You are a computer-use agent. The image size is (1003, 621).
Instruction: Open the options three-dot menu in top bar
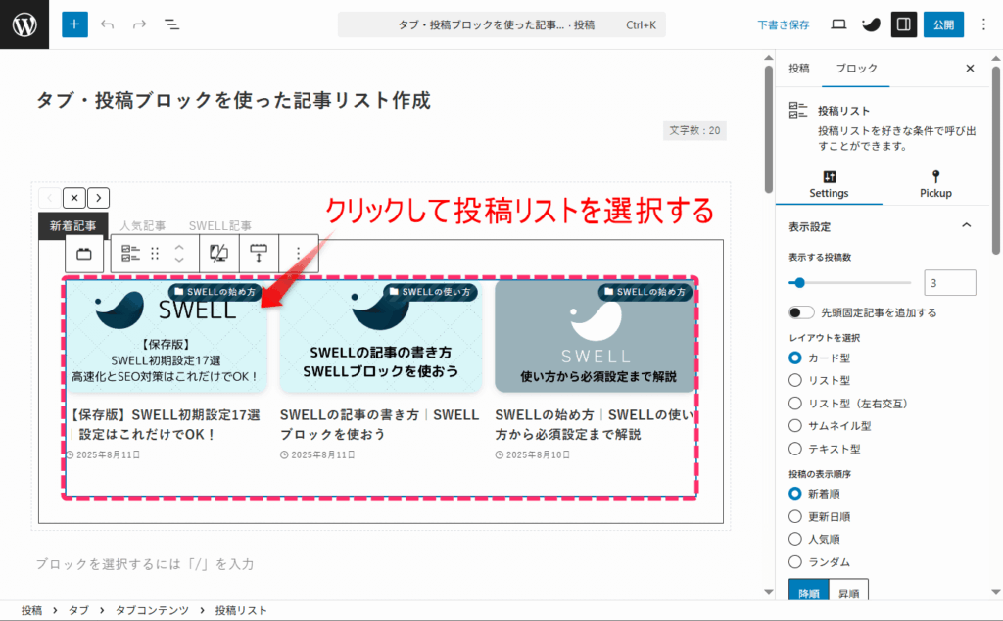click(983, 24)
